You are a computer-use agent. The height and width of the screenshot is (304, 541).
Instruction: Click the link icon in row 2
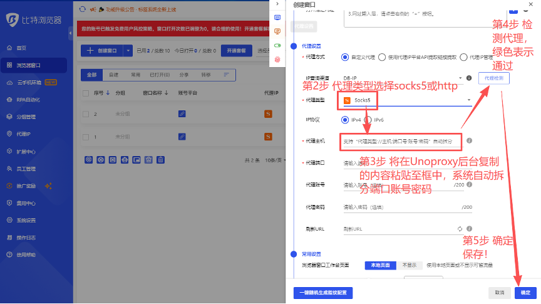182,113
